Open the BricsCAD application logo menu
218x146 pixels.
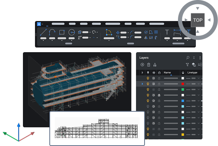click(x=39, y=24)
